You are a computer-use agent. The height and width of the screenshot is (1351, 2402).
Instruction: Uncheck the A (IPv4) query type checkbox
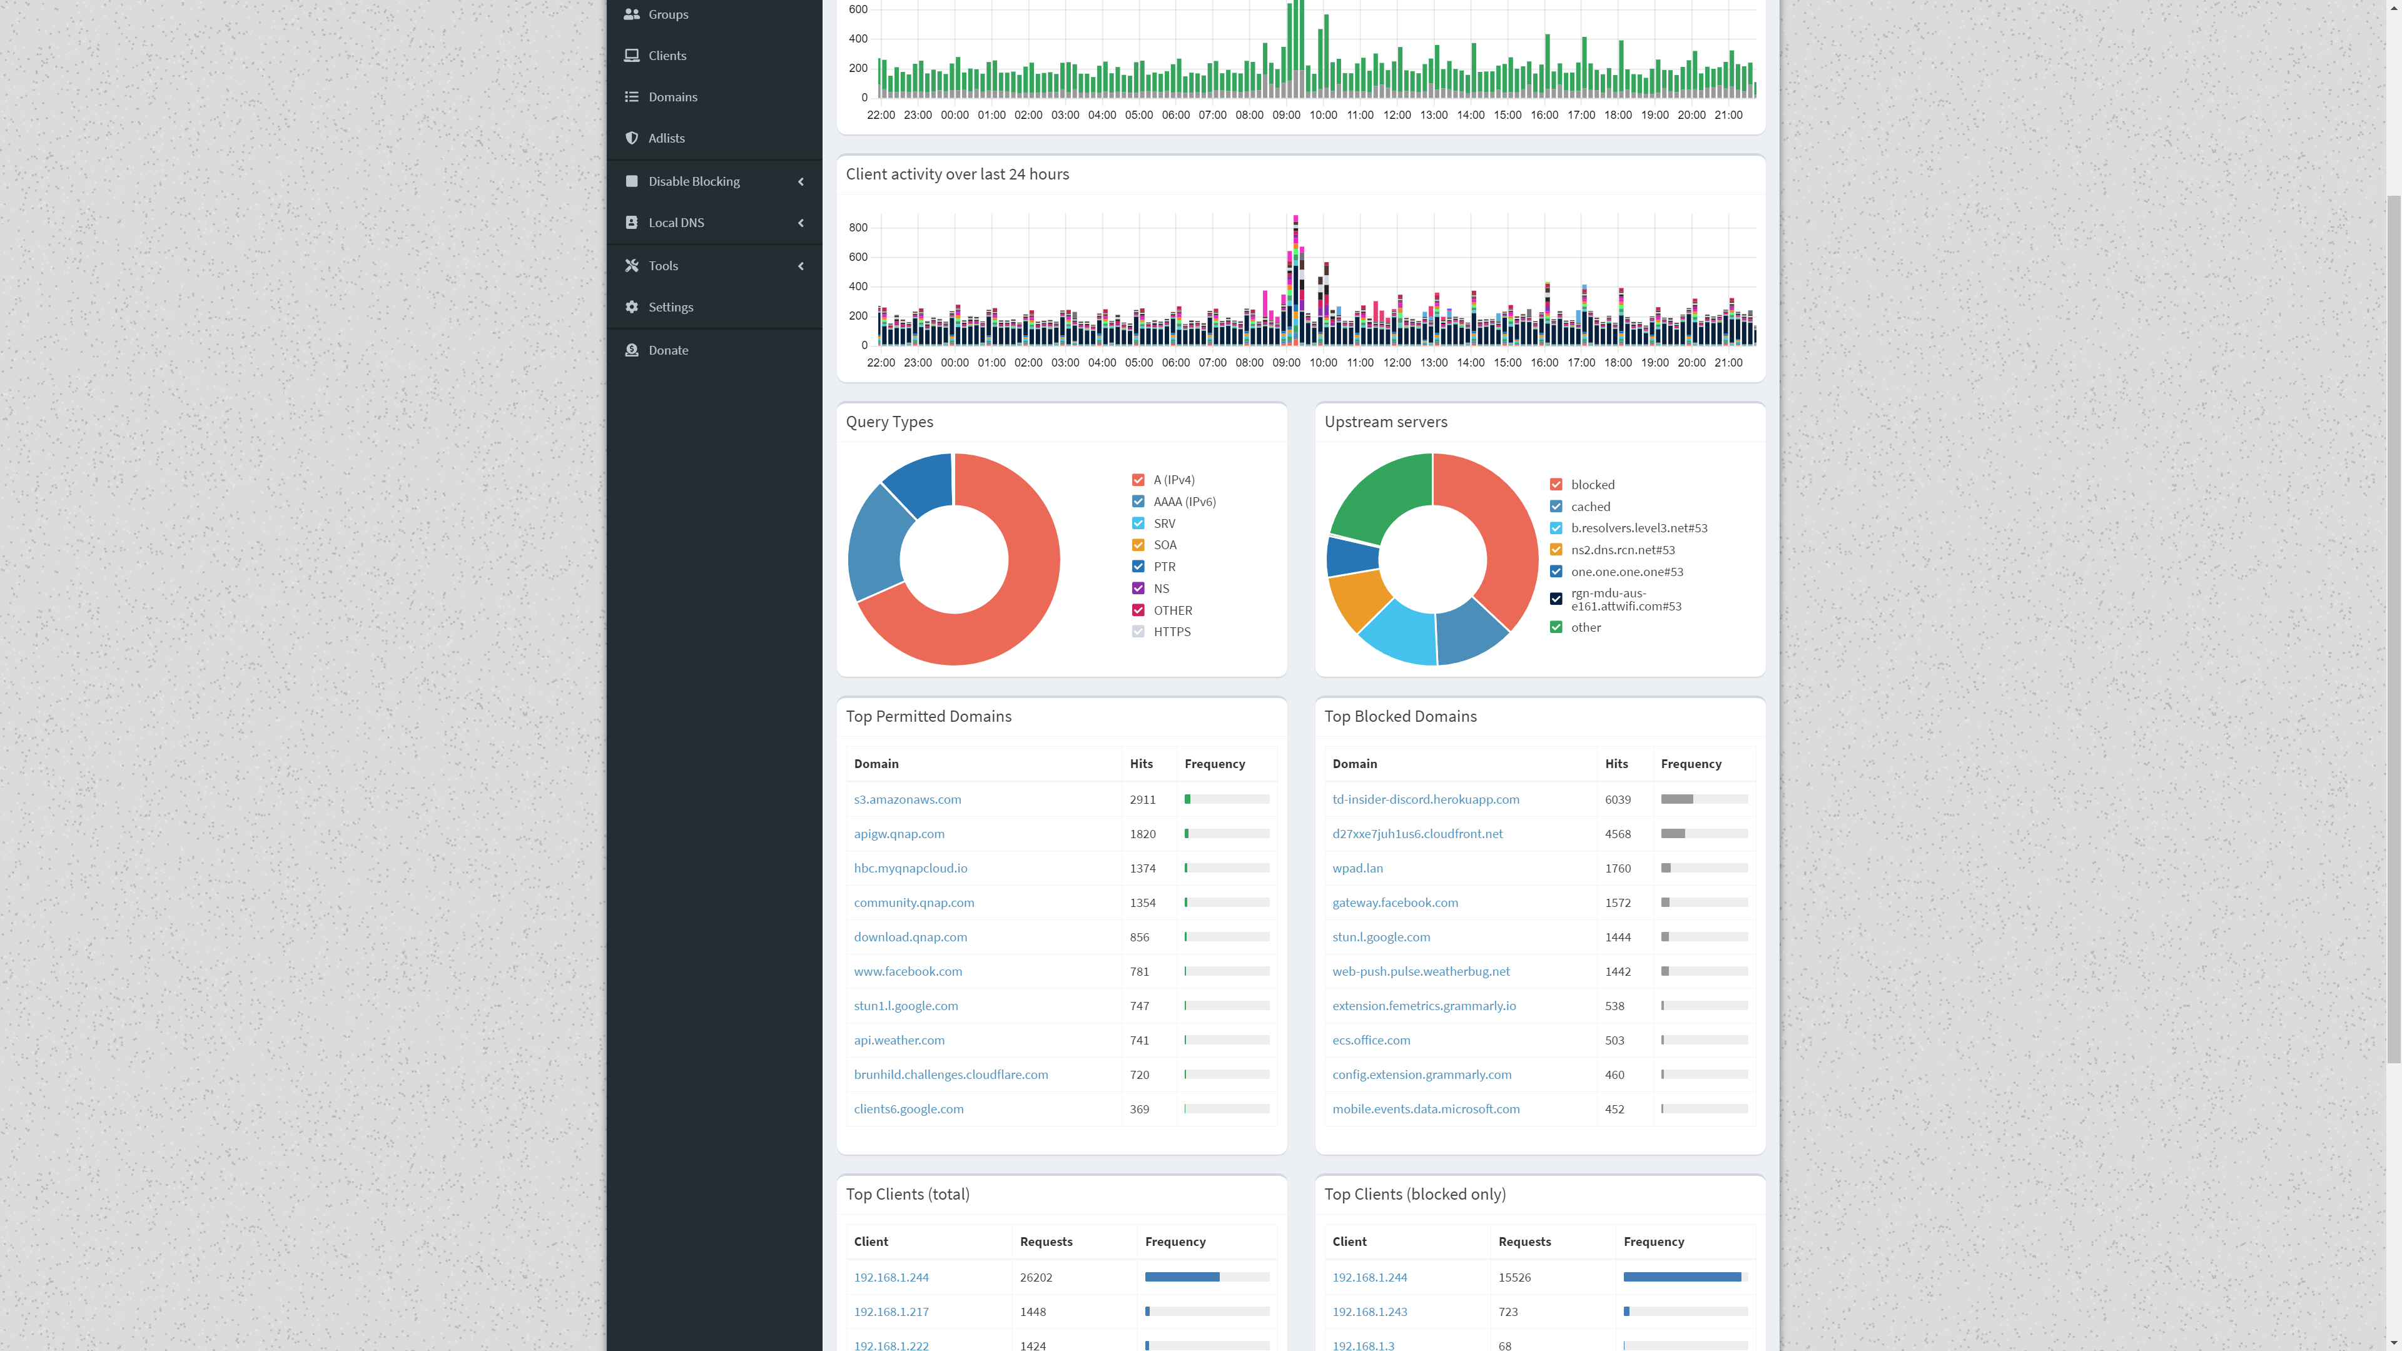1138,479
